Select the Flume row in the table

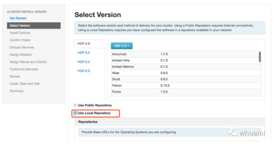[x=185, y=92]
